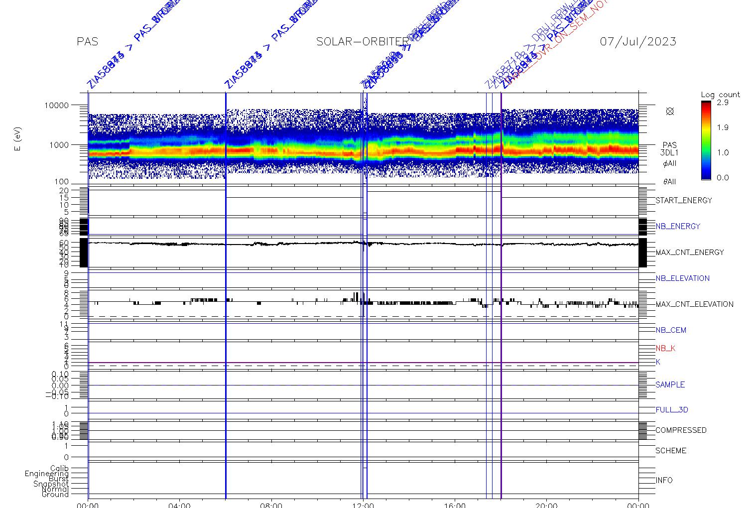Click the PAS heading beside SOLAR-ORBITER
Screen dimensions: 753x508
pos(87,41)
